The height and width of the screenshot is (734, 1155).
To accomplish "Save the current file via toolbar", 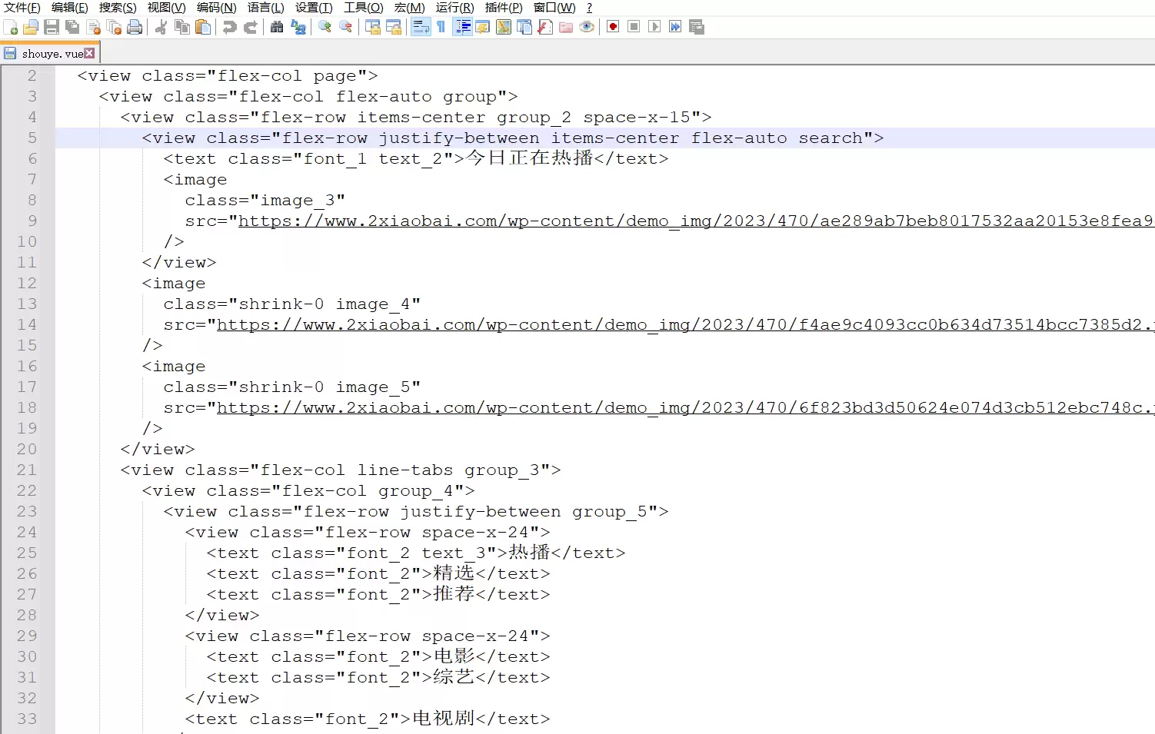I will tap(52, 27).
